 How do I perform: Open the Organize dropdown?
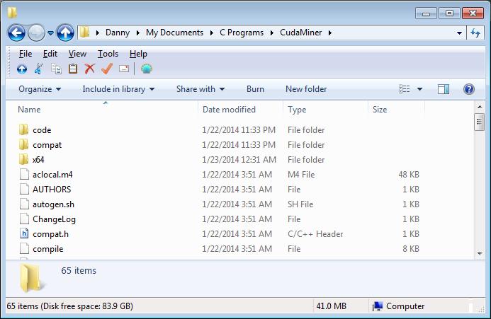40,89
